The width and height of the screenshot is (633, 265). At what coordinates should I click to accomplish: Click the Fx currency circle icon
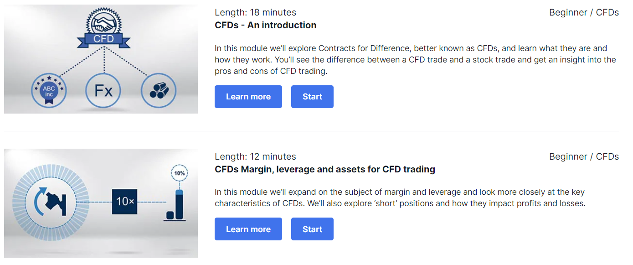(x=103, y=90)
